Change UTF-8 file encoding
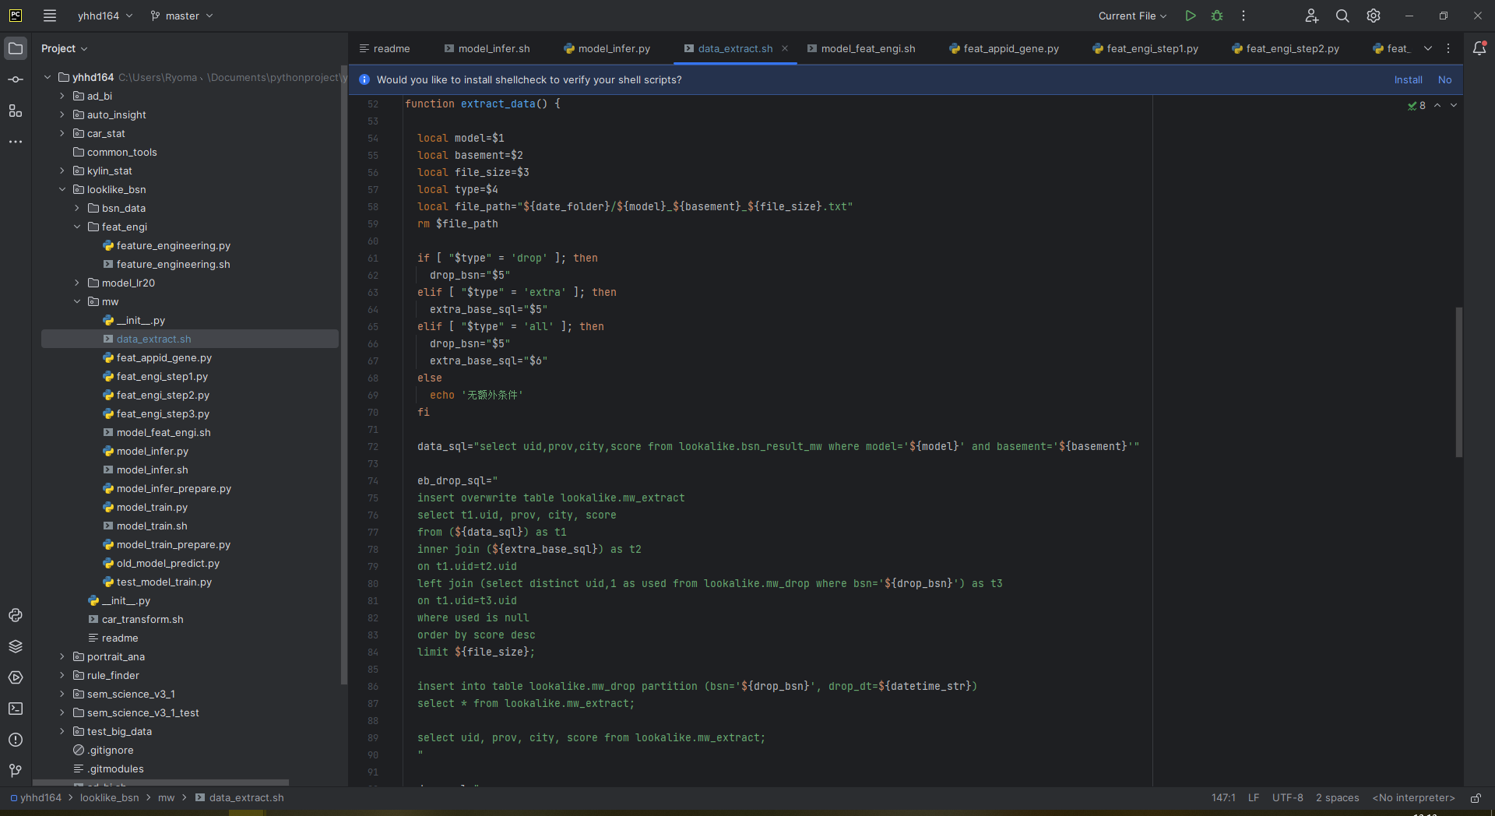This screenshot has width=1495, height=816. (x=1287, y=798)
